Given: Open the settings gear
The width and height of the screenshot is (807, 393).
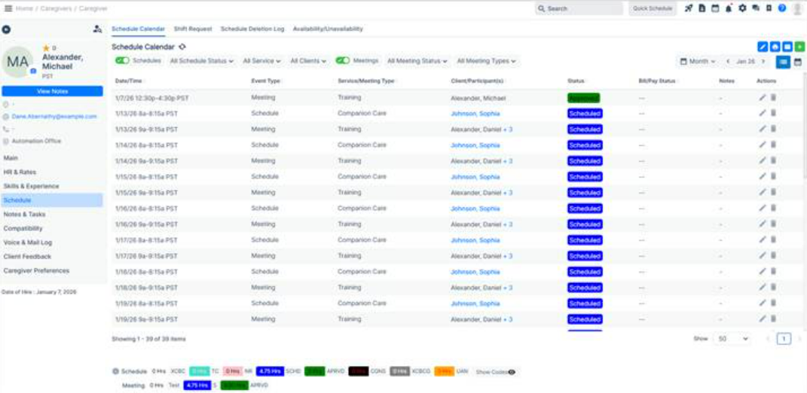Looking at the screenshot, I should 742,8.
